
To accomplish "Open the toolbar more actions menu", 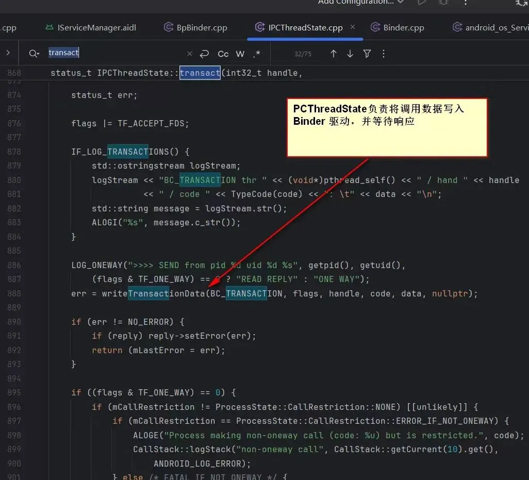I will [x=465, y=2].
